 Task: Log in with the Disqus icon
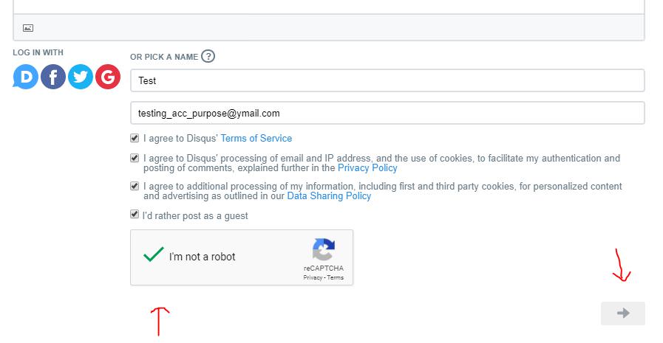pyautogui.click(x=26, y=77)
